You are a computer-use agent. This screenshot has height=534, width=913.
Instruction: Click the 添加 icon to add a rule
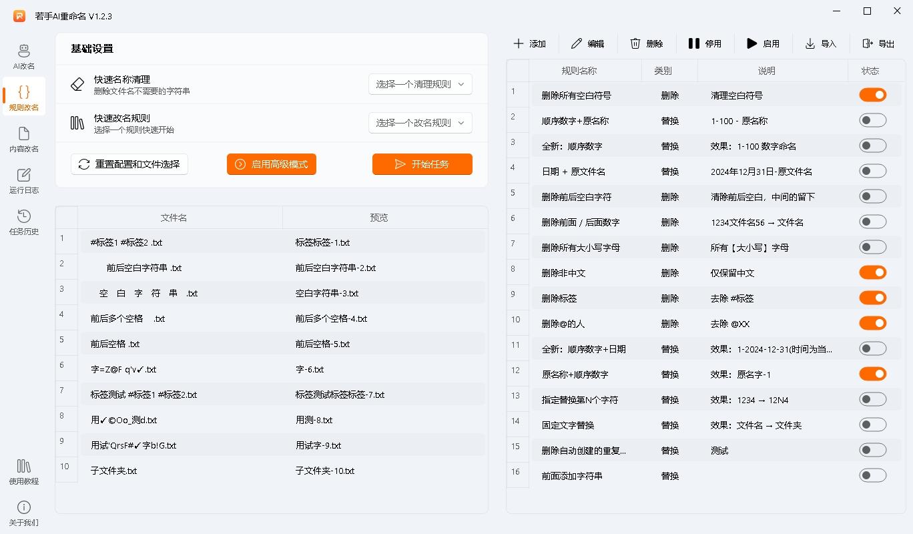tap(530, 43)
